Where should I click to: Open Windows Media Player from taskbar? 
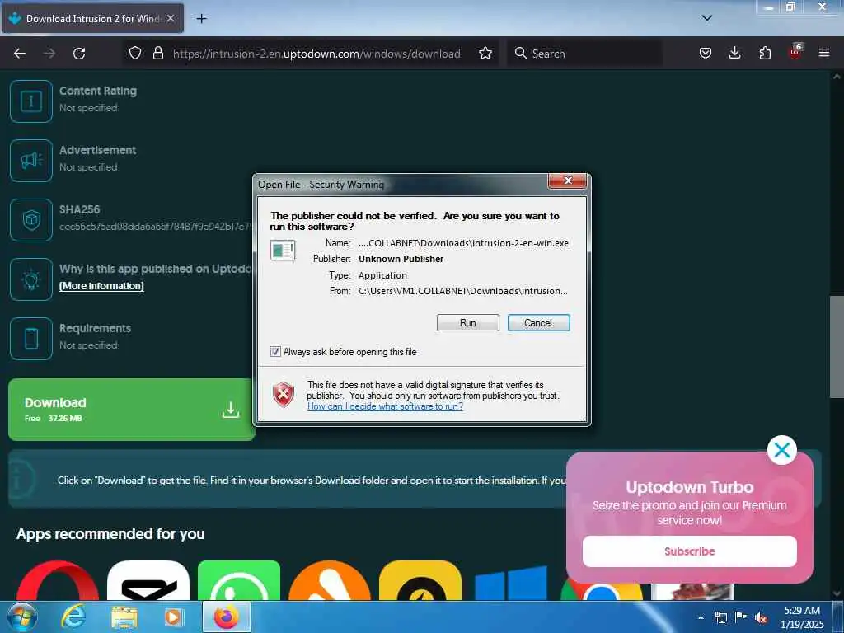(174, 617)
